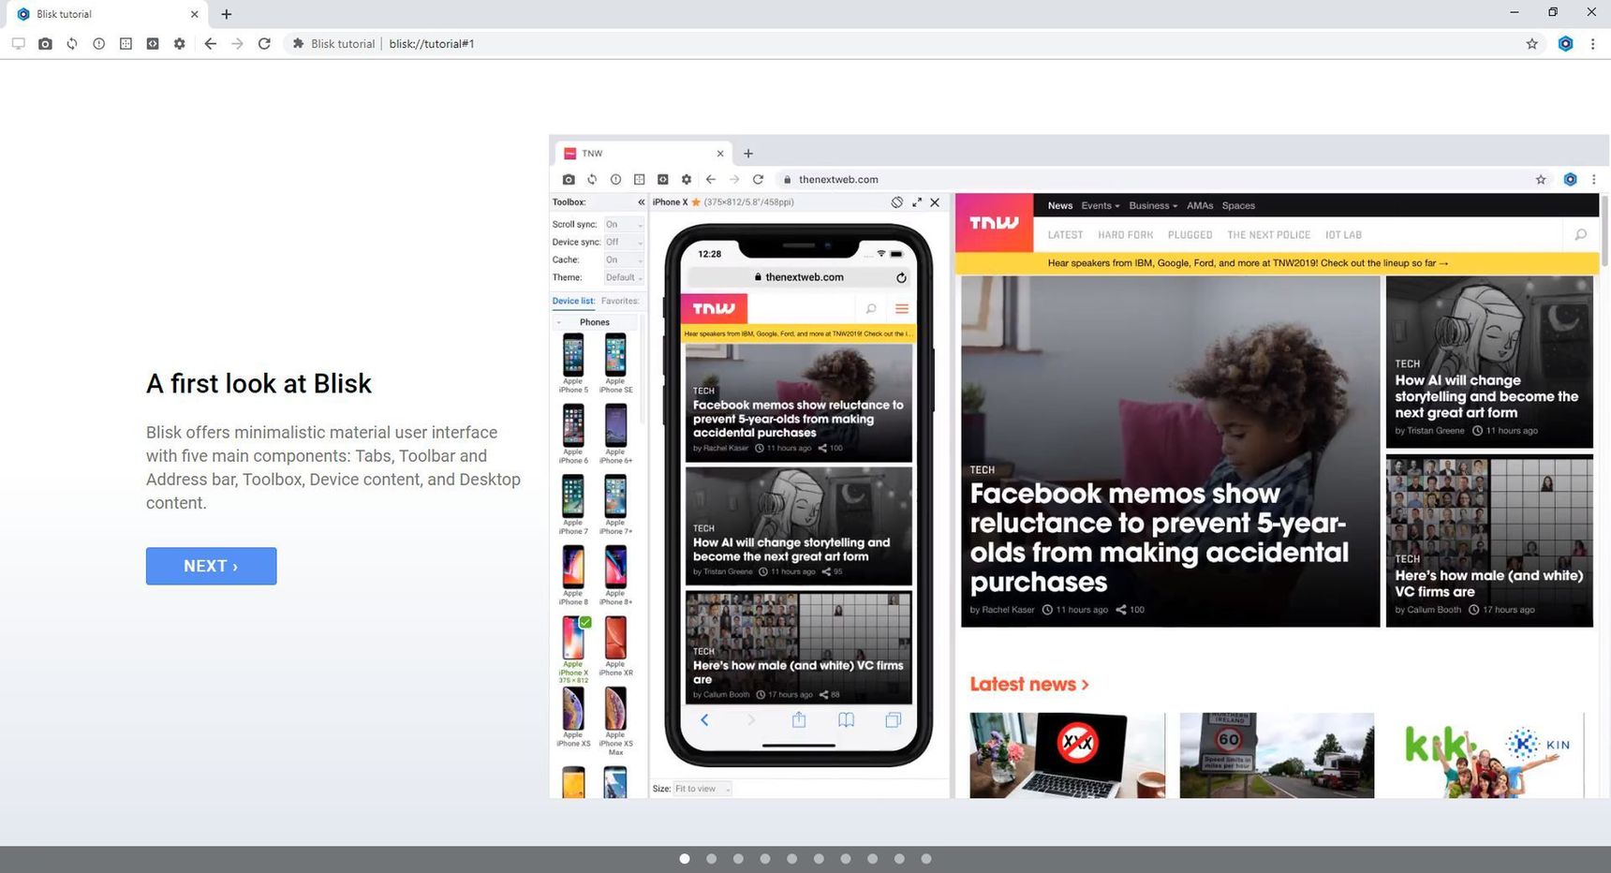Click PLUGGED in TNW sub-navigation
Screen dimensions: 1611x873
(x=1190, y=235)
